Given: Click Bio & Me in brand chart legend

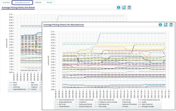Looking at the screenshot, I should point(33,85).
